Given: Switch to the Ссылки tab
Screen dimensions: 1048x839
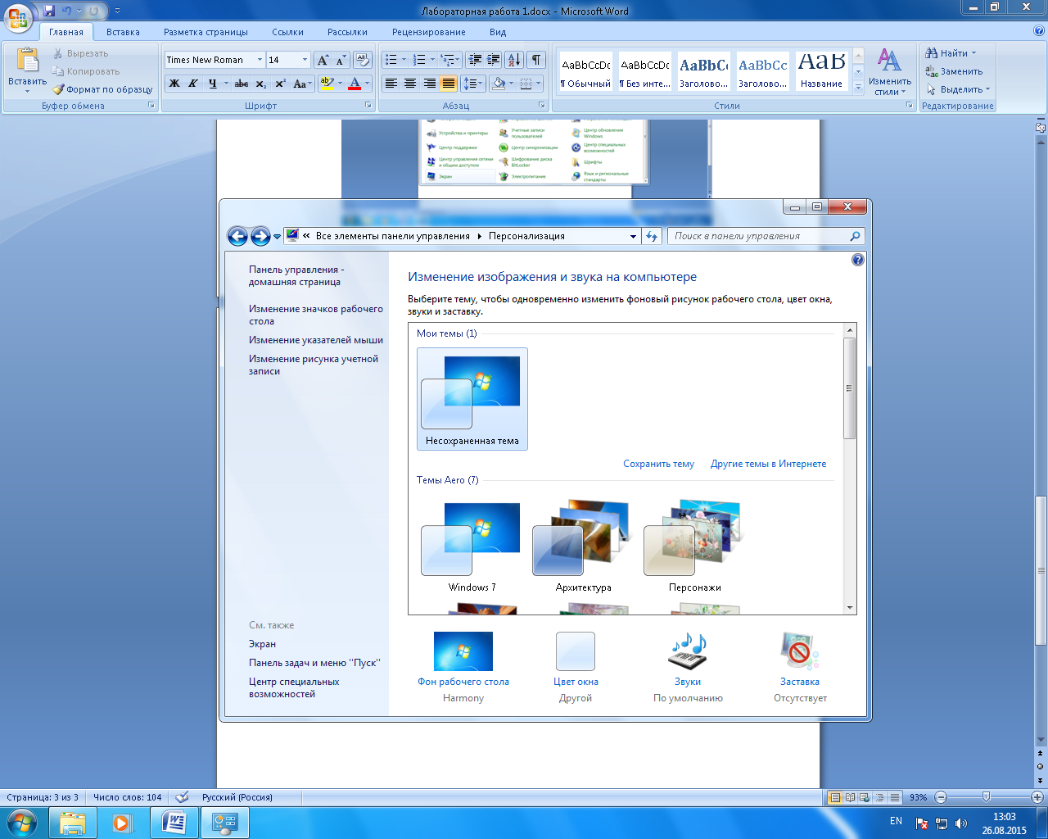Looking at the screenshot, I should 287,32.
